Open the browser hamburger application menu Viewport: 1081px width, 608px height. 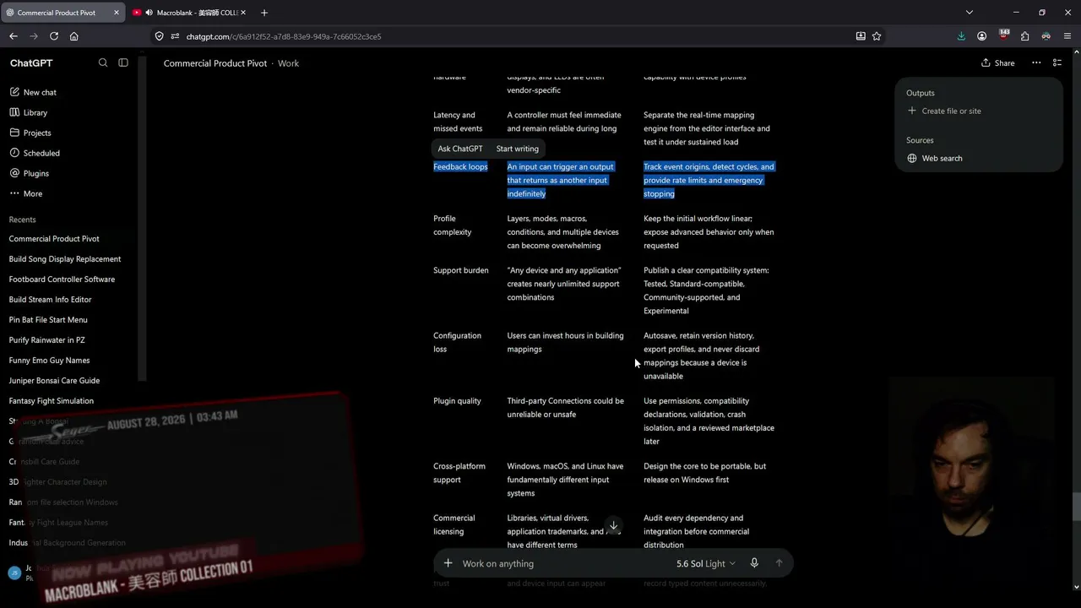[1067, 36]
